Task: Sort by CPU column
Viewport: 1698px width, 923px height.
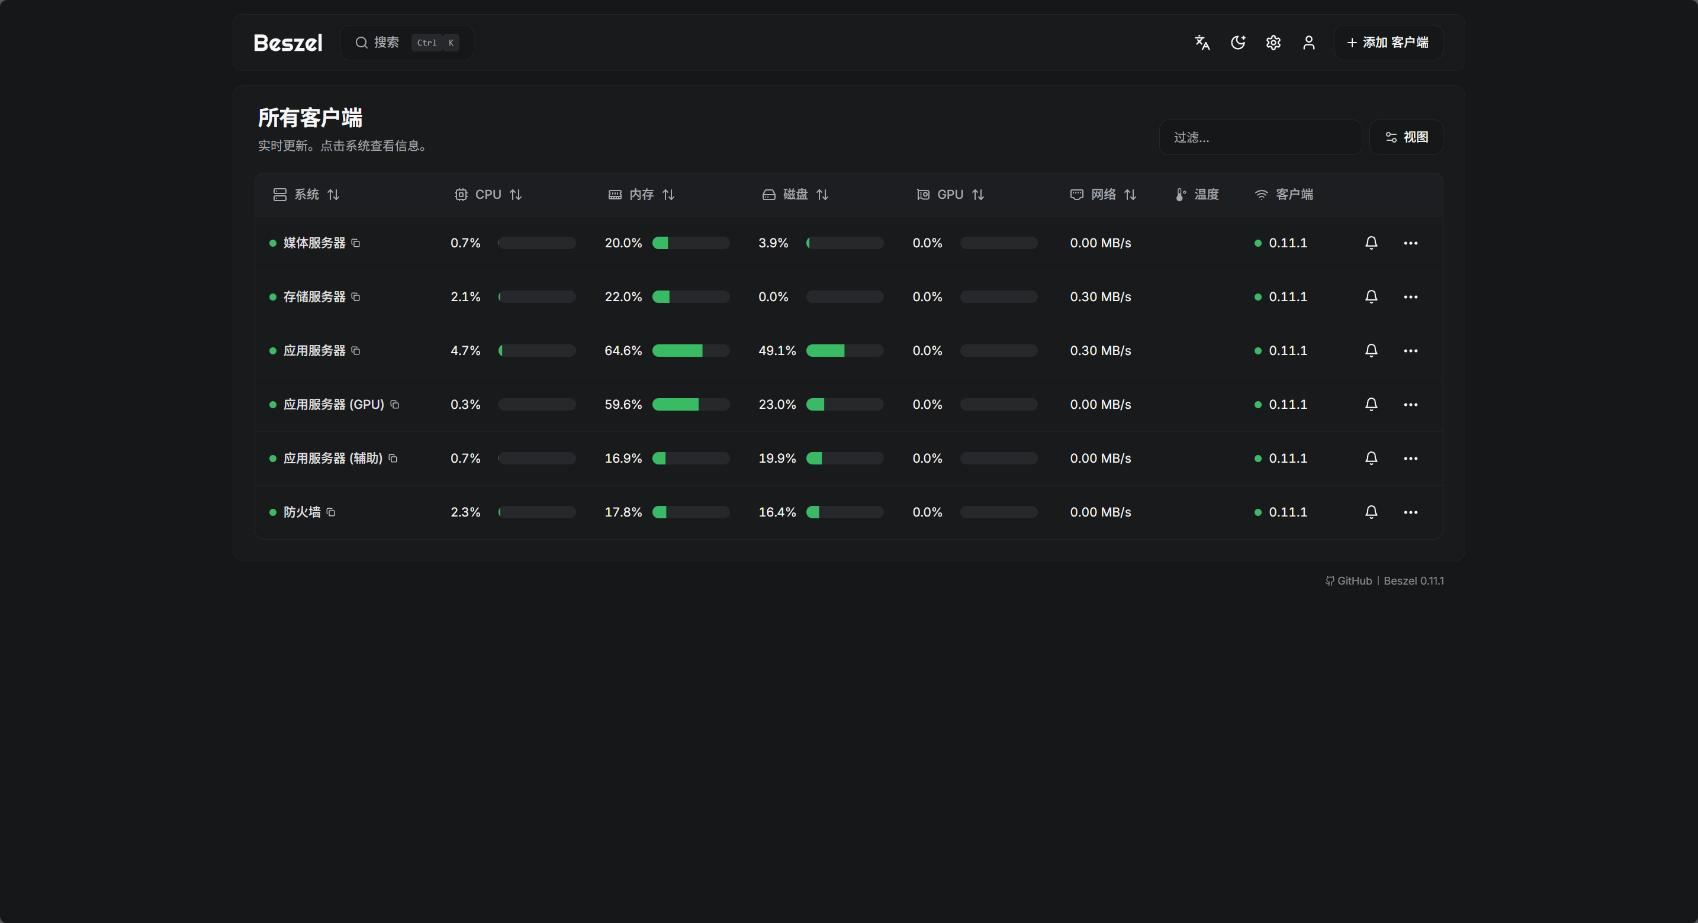Action: point(488,194)
